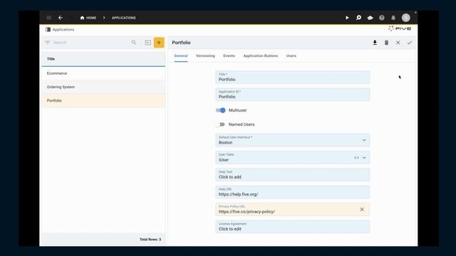Screen dimensions: 456x256
Task: Switch to the Versioning tab
Action: click(x=205, y=55)
